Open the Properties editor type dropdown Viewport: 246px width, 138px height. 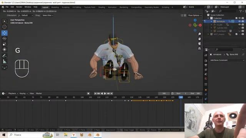[x=207, y=49]
